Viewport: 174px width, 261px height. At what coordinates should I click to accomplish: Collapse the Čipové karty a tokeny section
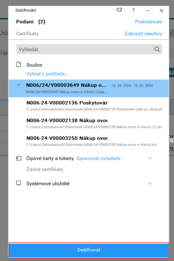tap(150, 158)
